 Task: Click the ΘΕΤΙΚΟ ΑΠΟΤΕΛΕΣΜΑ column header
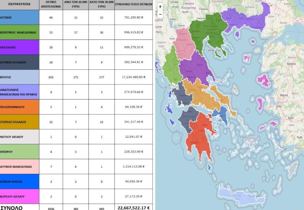(x=51, y=4)
